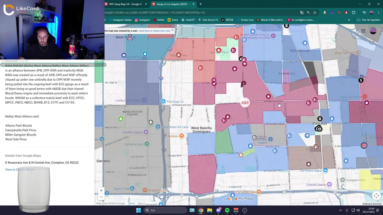Screen dimensions: 383x215
Task: Click the Krispy Kreme food pin
Action: coord(145,190)
